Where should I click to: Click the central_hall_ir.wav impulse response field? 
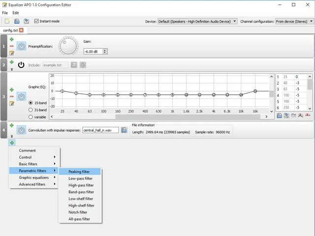100,130
